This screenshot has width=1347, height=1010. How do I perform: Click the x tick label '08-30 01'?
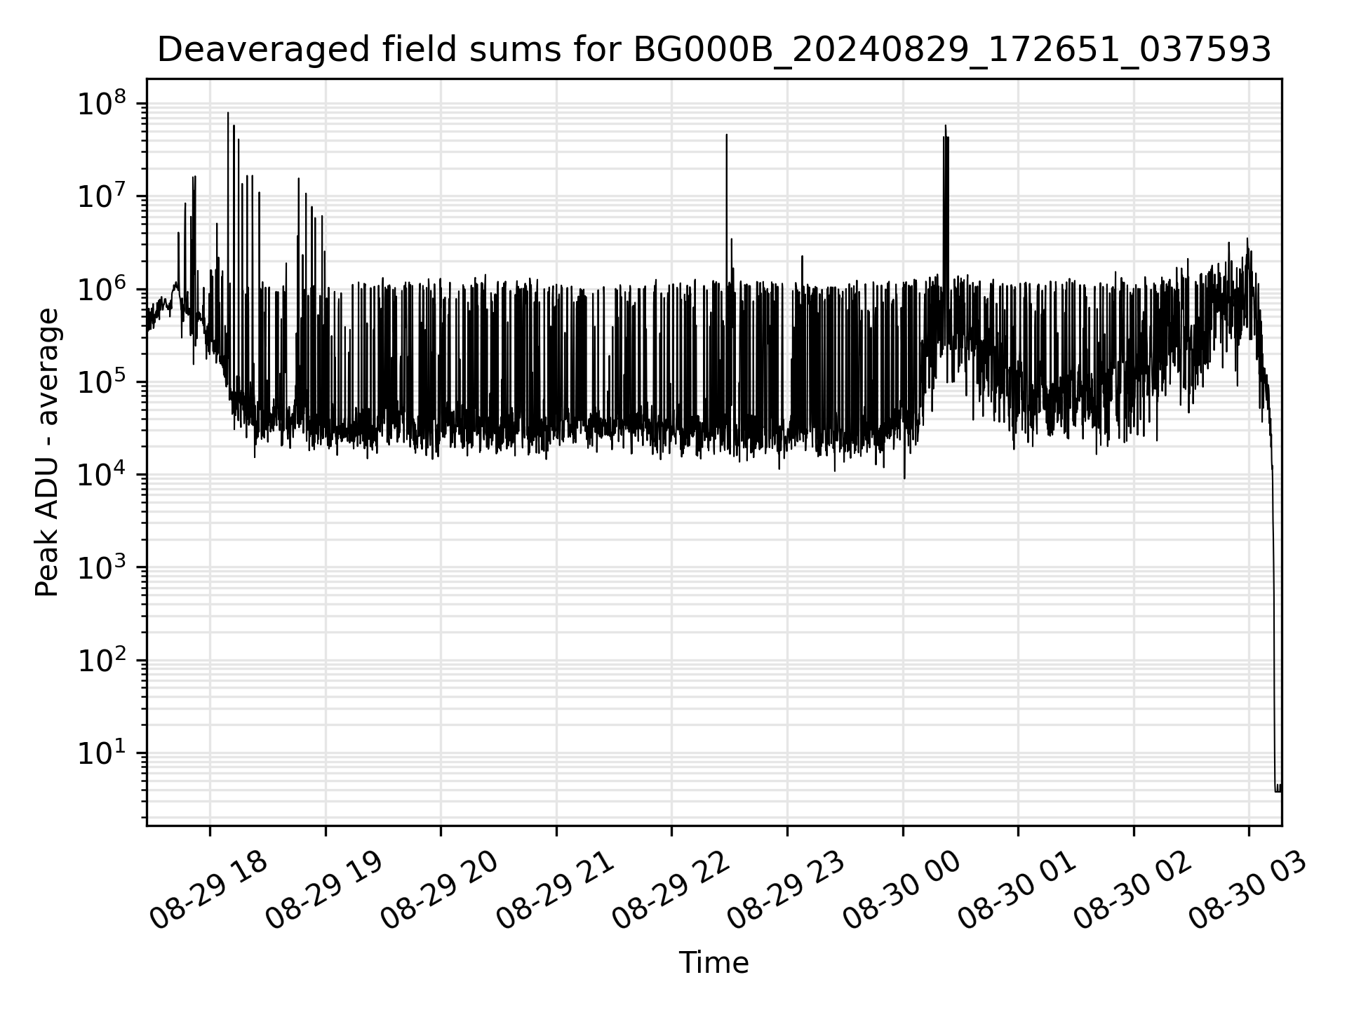[x=1017, y=891]
